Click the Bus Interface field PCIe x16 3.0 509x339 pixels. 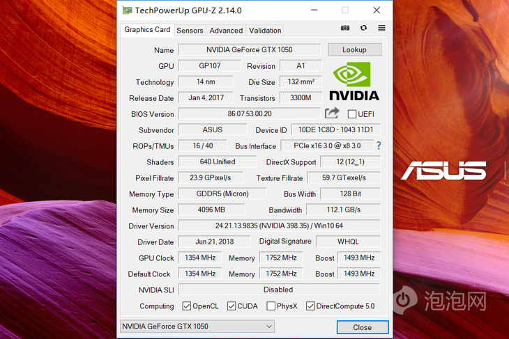(x=327, y=146)
